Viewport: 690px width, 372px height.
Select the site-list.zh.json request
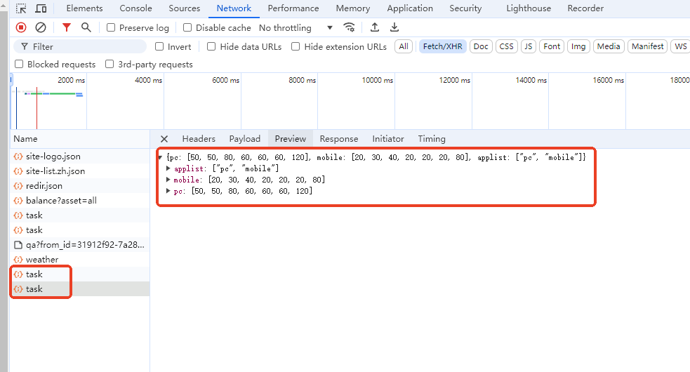79,171
